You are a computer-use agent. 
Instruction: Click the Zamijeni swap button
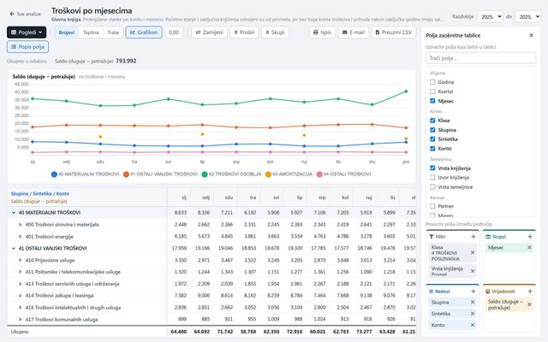point(209,32)
